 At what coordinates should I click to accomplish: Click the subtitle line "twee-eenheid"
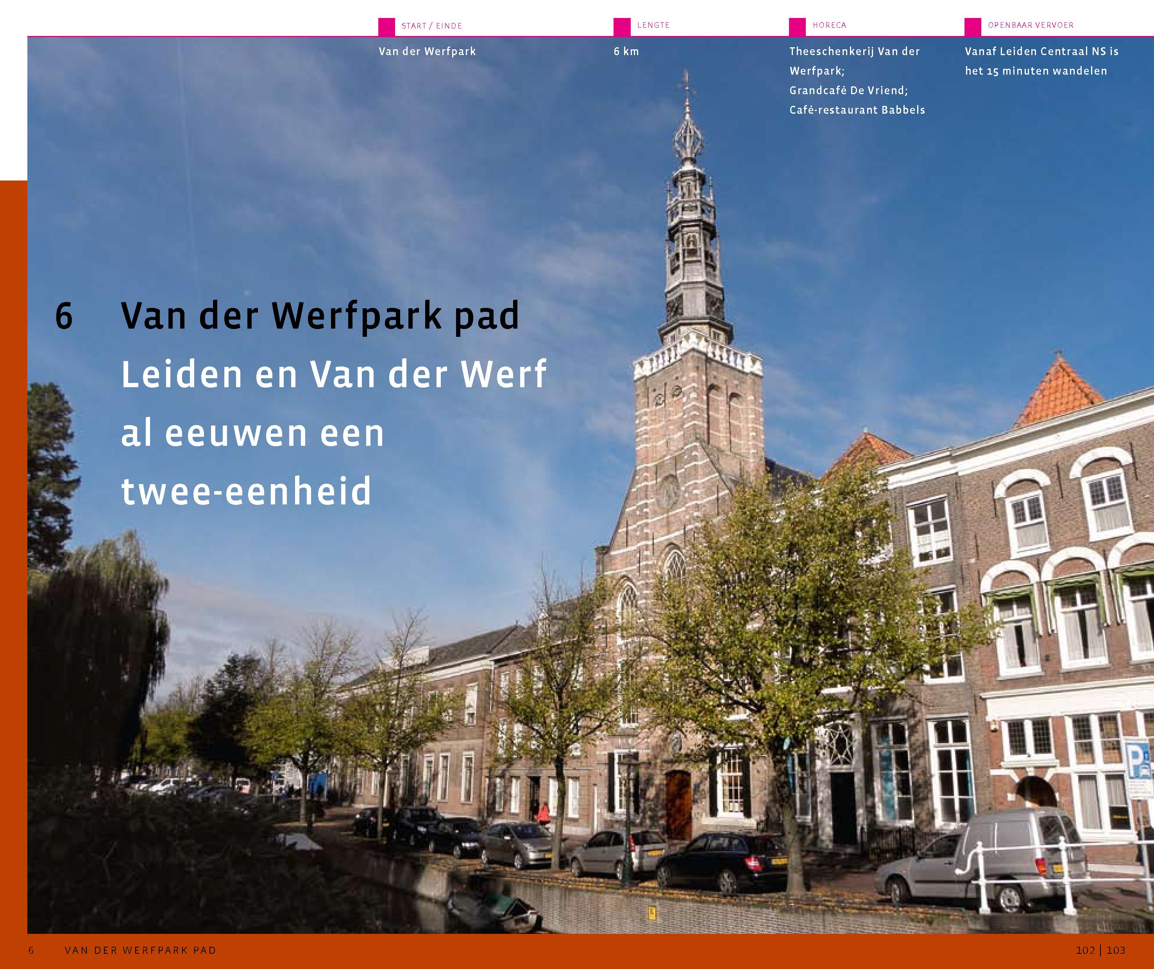click(x=246, y=490)
